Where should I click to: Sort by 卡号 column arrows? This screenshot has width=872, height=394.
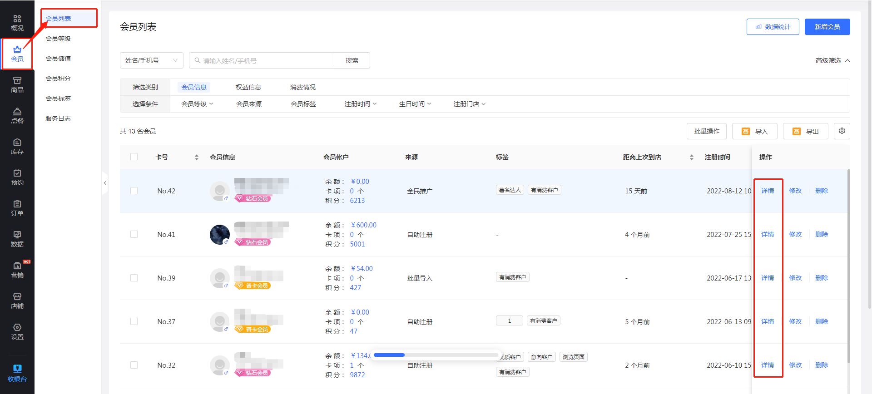click(x=197, y=157)
